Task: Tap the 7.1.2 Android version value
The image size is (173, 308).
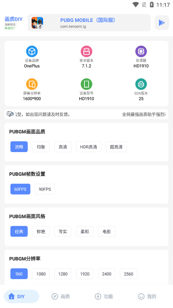Action: [86, 66]
